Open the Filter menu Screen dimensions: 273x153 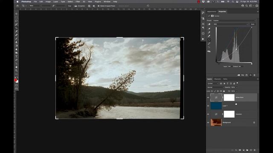click(78, 2)
